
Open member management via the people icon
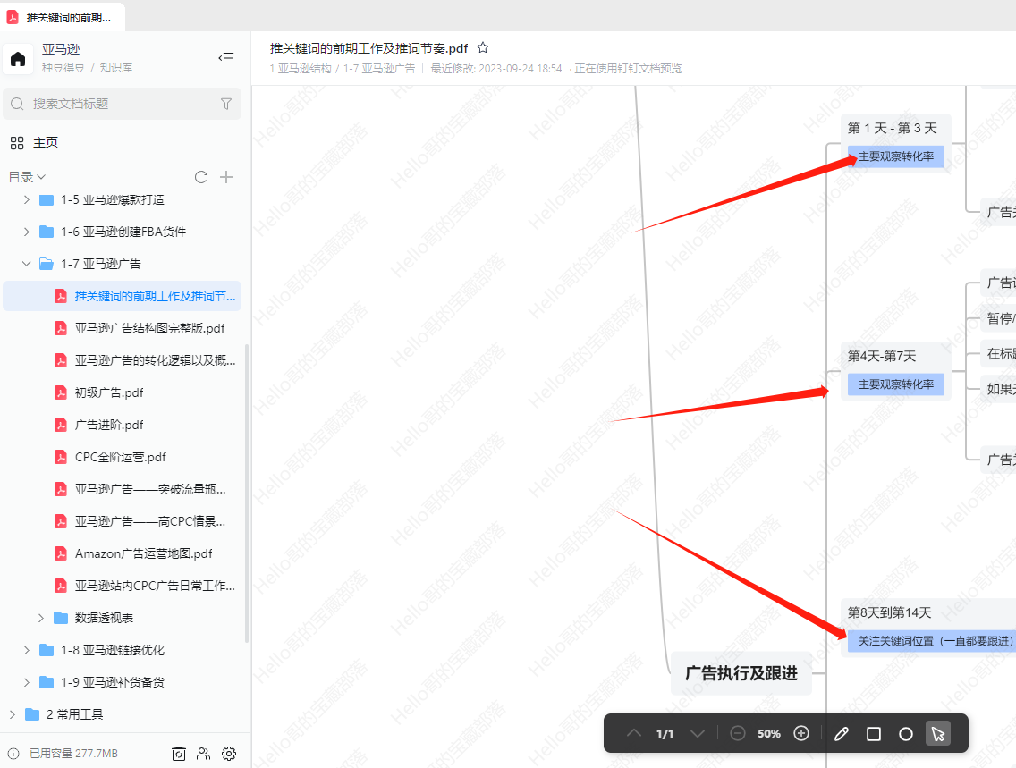pyautogui.click(x=203, y=754)
